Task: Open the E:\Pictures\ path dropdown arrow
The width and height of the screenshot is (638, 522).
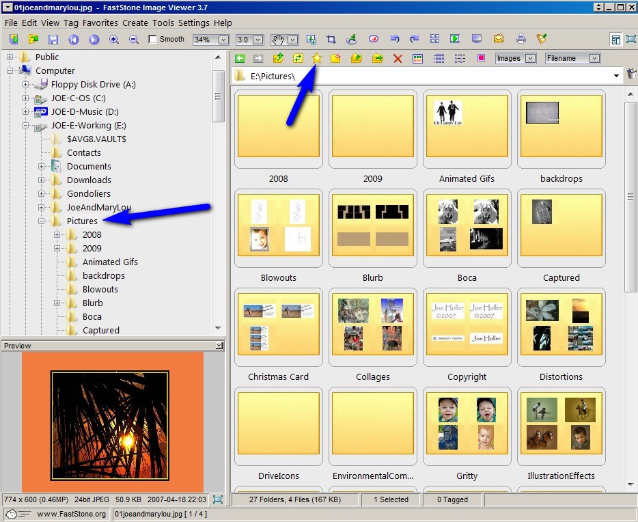Action: point(616,76)
